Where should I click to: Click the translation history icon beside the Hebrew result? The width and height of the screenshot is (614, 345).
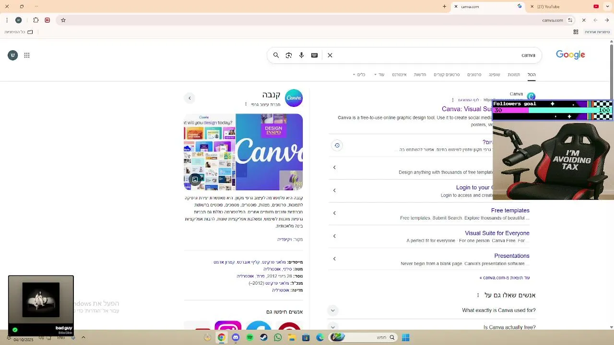click(x=337, y=145)
